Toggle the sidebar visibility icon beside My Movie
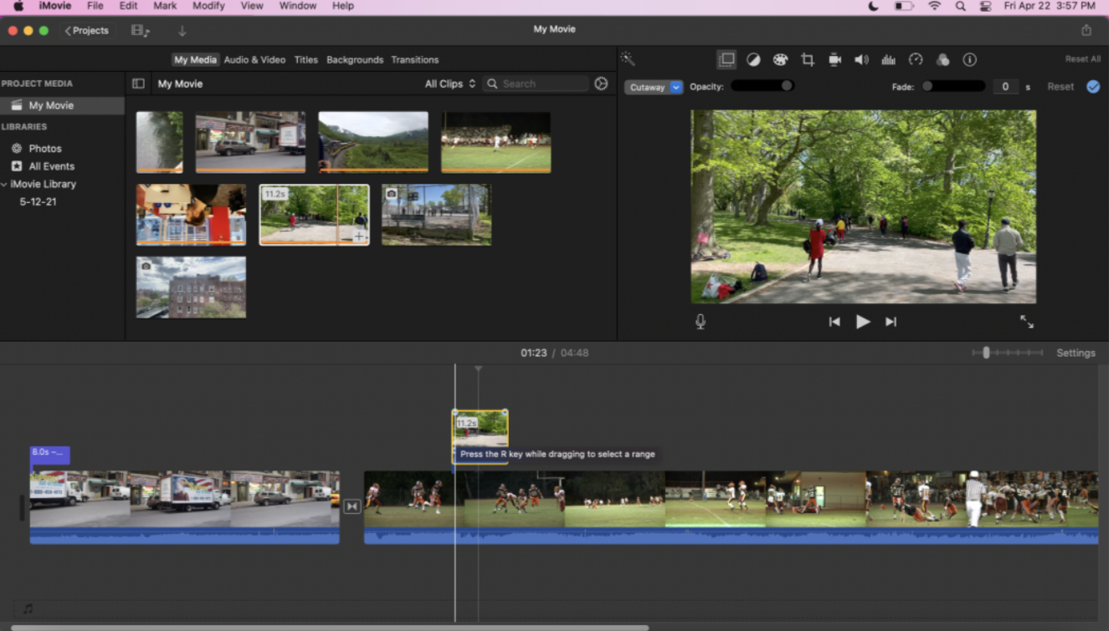The width and height of the screenshot is (1109, 631). (138, 84)
